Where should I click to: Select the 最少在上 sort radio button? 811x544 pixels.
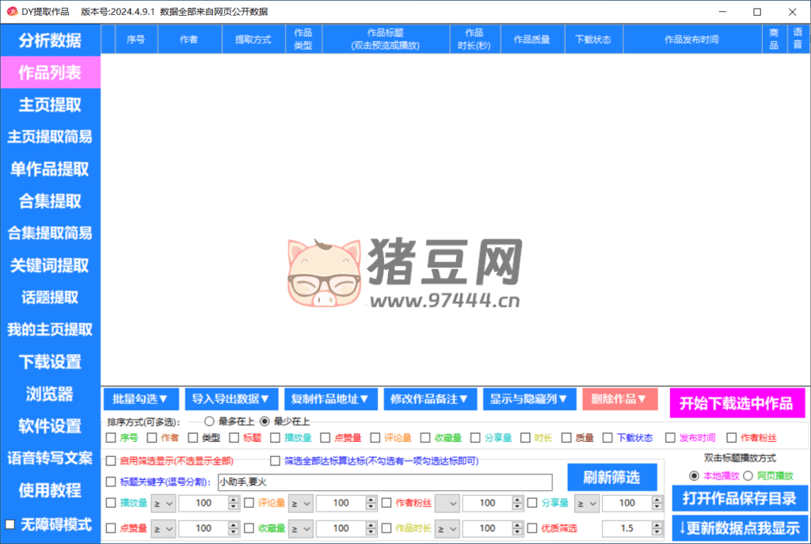(265, 421)
